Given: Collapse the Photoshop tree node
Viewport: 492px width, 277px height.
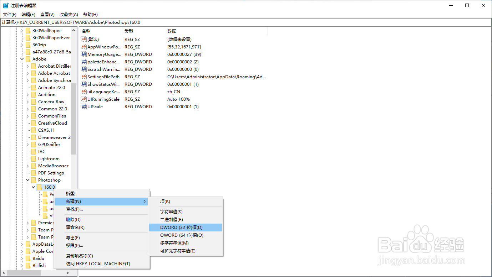Looking at the screenshot, I should point(28,180).
